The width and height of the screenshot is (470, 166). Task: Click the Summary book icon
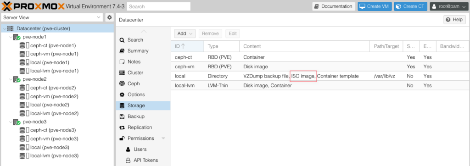(x=122, y=51)
